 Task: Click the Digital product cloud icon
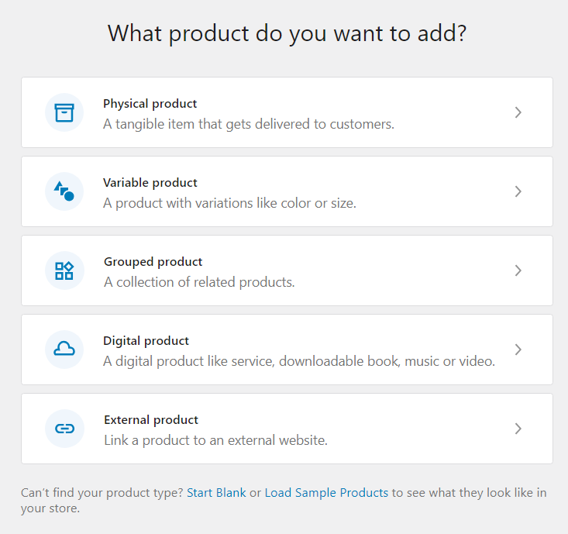tap(64, 350)
